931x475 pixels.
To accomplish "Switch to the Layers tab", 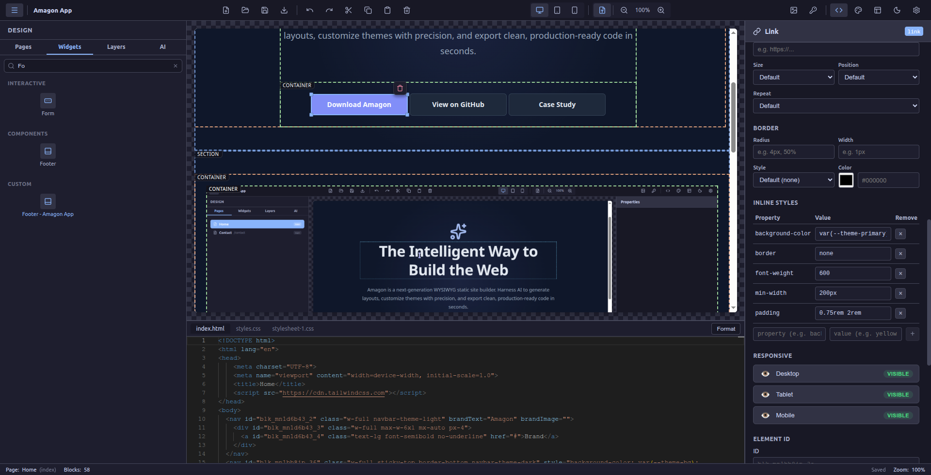I will coord(116,47).
